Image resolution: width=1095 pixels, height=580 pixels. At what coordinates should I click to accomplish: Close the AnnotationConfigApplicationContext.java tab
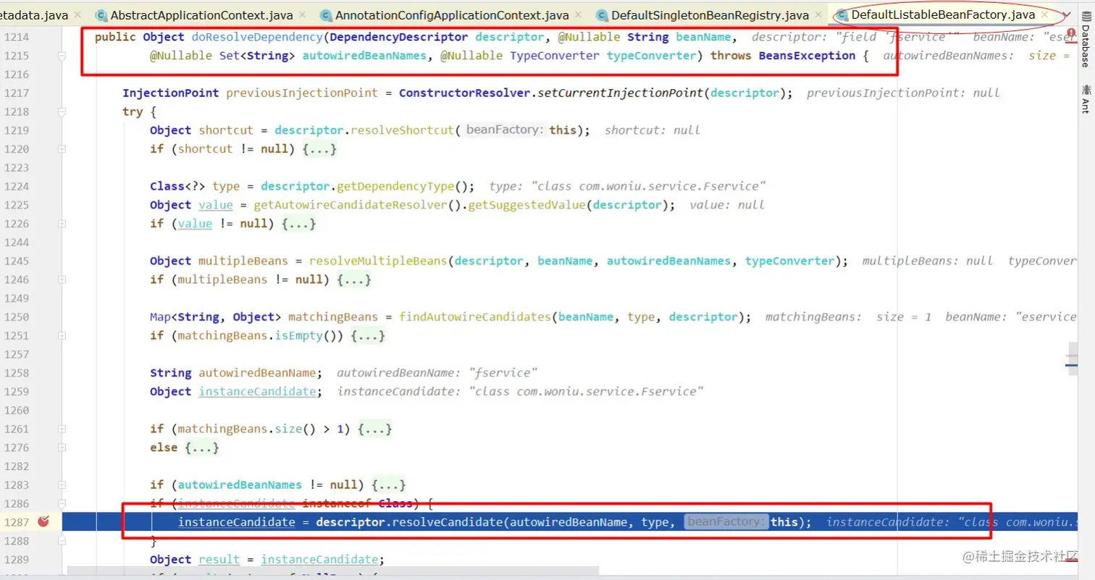pyautogui.click(x=577, y=15)
